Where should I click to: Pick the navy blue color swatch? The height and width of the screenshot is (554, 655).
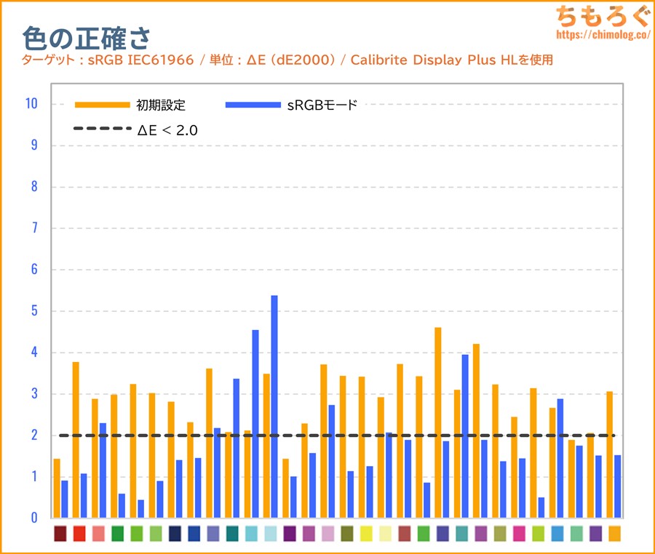pos(175,534)
